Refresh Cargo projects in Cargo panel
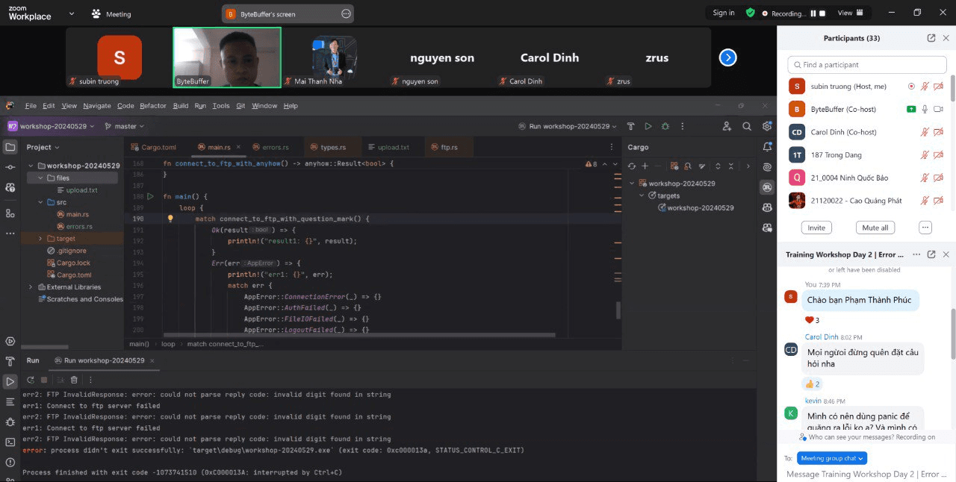The height and width of the screenshot is (482, 956). 632,166
